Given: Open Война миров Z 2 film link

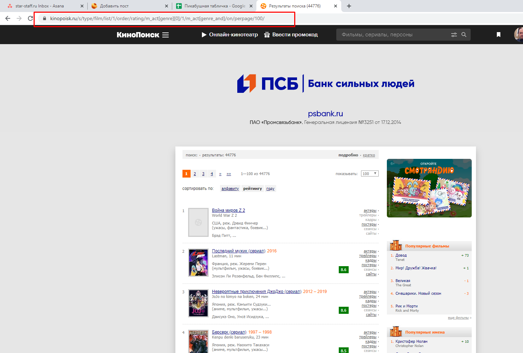Looking at the screenshot, I should [x=228, y=210].
